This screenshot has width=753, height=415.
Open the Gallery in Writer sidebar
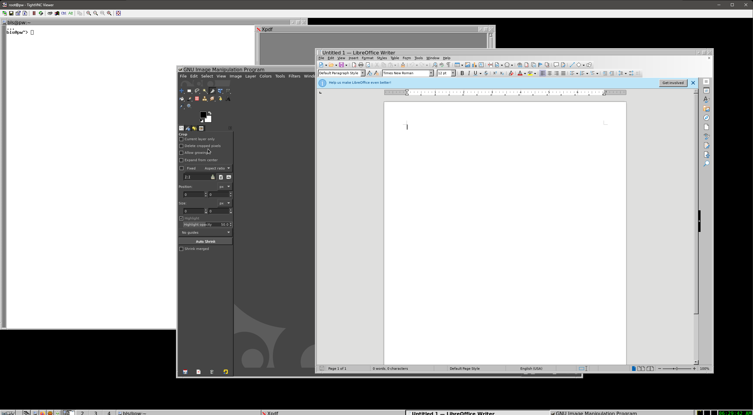click(x=706, y=109)
